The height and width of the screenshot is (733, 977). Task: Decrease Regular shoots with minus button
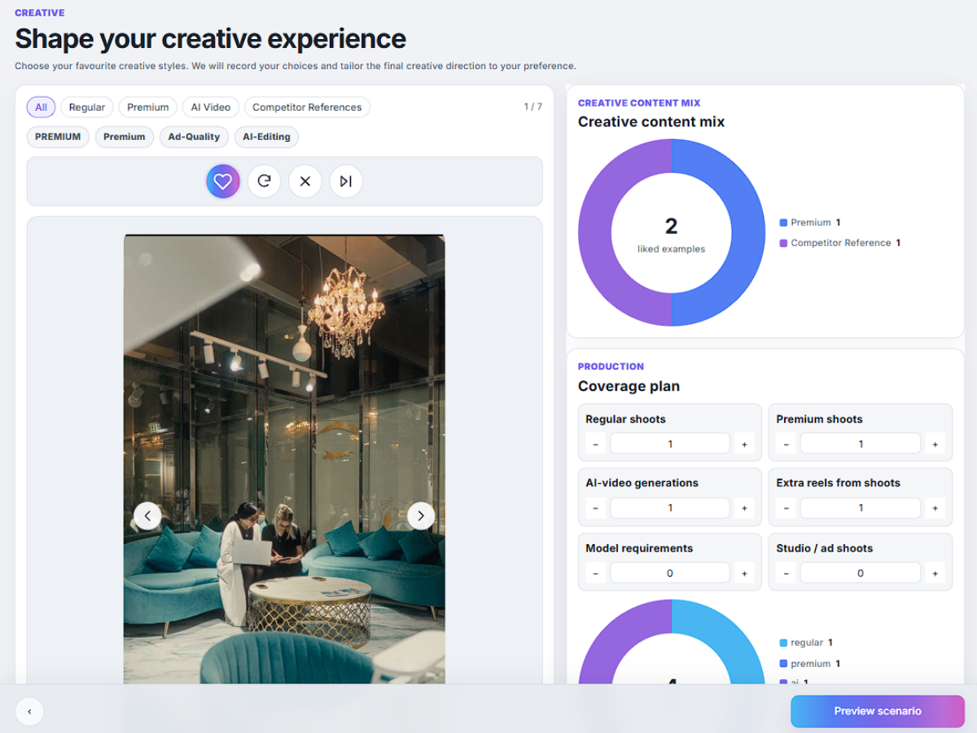595,444
